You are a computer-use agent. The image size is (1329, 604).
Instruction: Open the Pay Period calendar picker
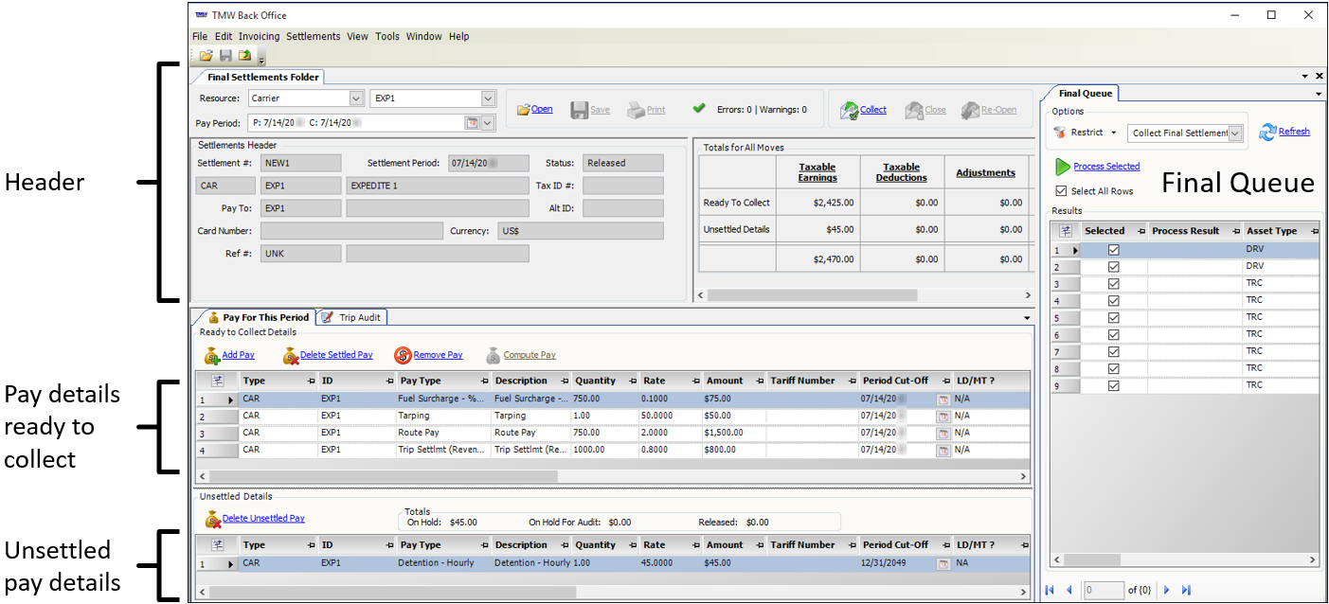click(x=472, y=123)
